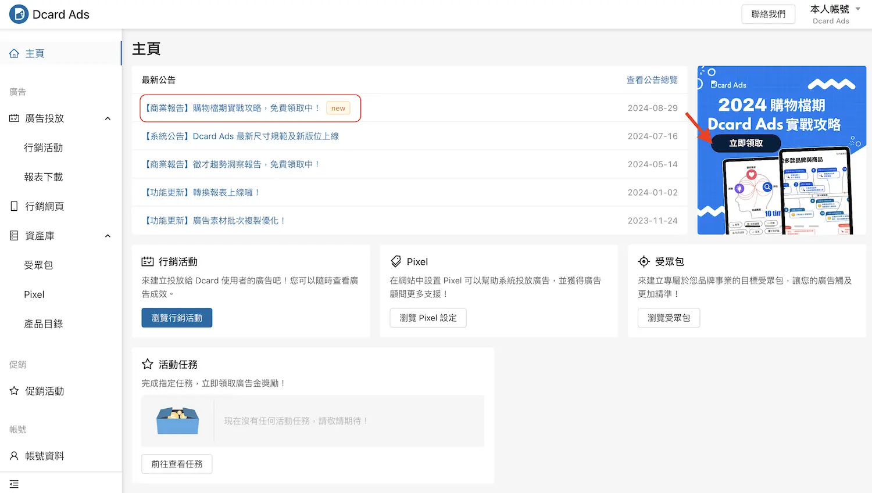The width and height of the screenshot is (872, 493).
Task: Collapse the sidebar with the bottom menu icon
Action: (14, 484)
